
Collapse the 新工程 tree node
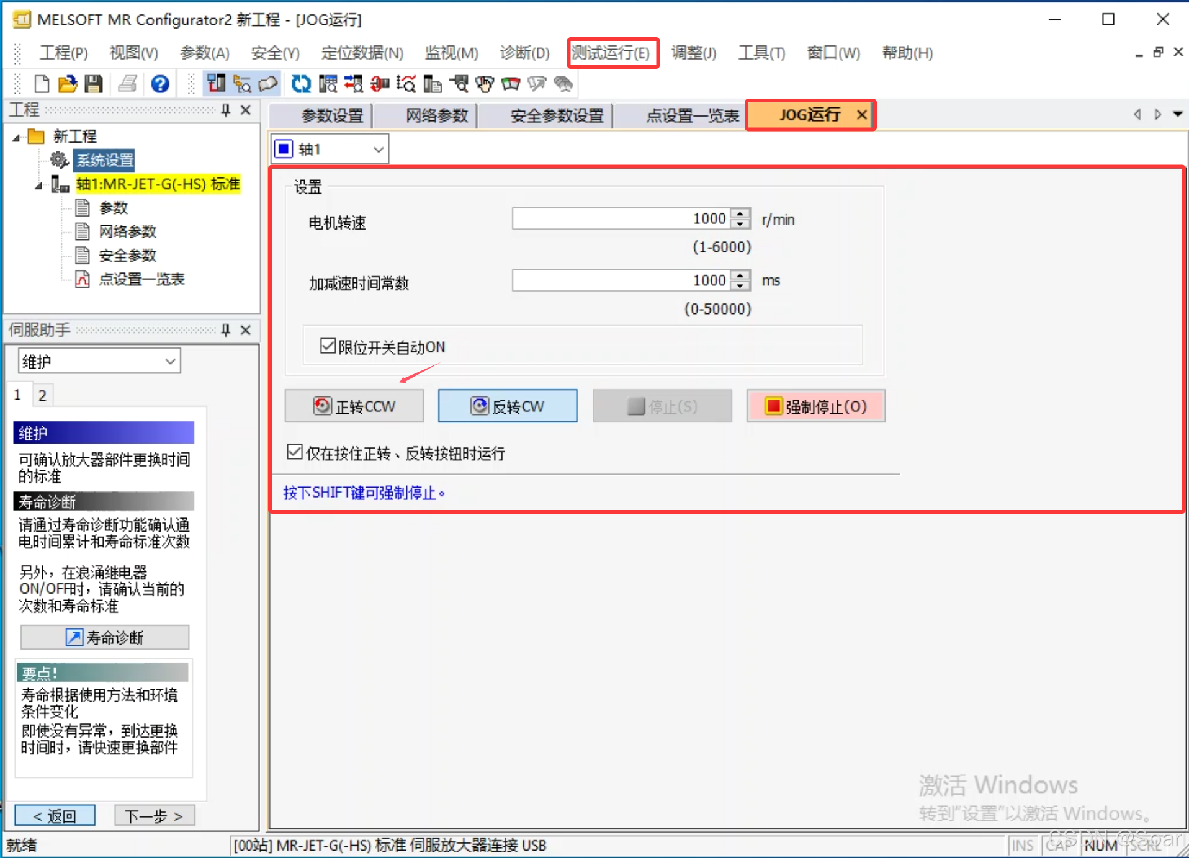coord(17,137)
